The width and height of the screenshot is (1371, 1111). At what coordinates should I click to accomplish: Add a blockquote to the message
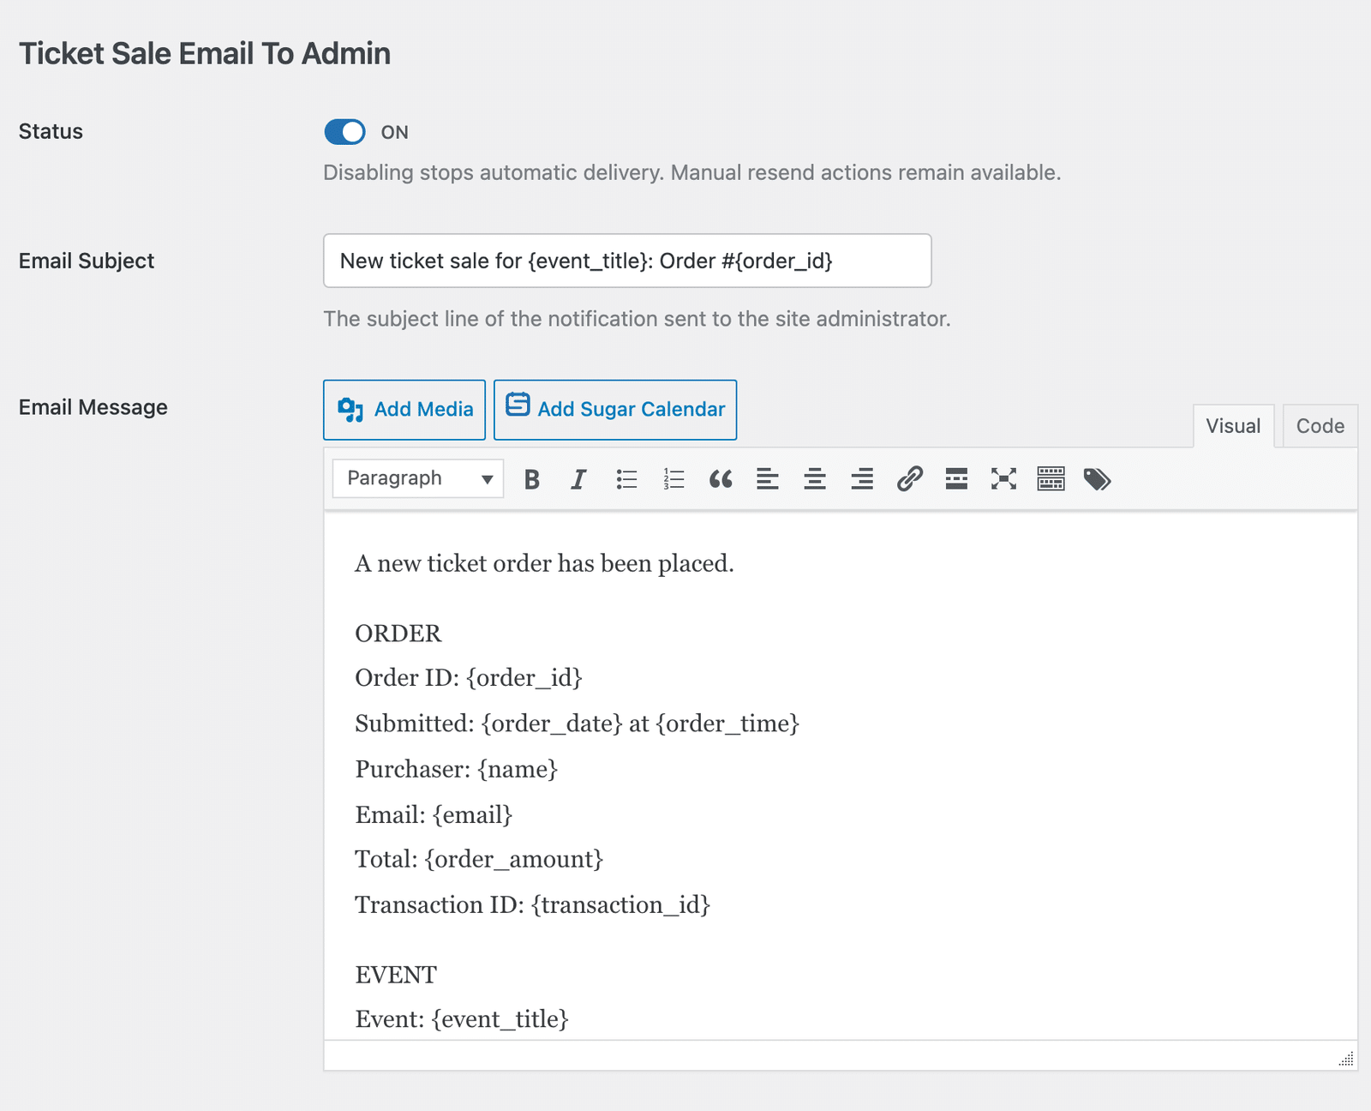(x=721, y=479)
